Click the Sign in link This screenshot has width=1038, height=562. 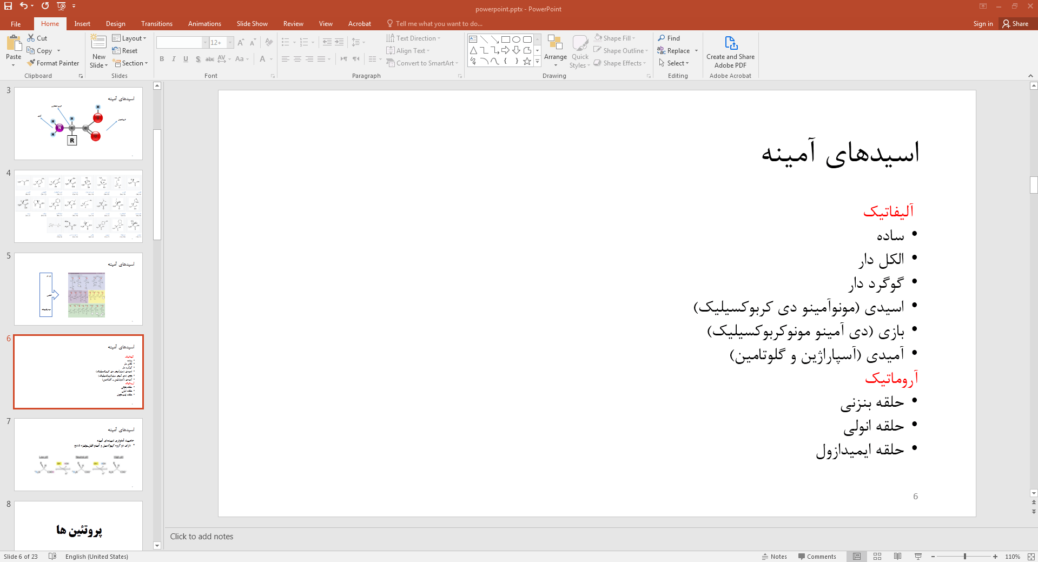tap(983, 24)
